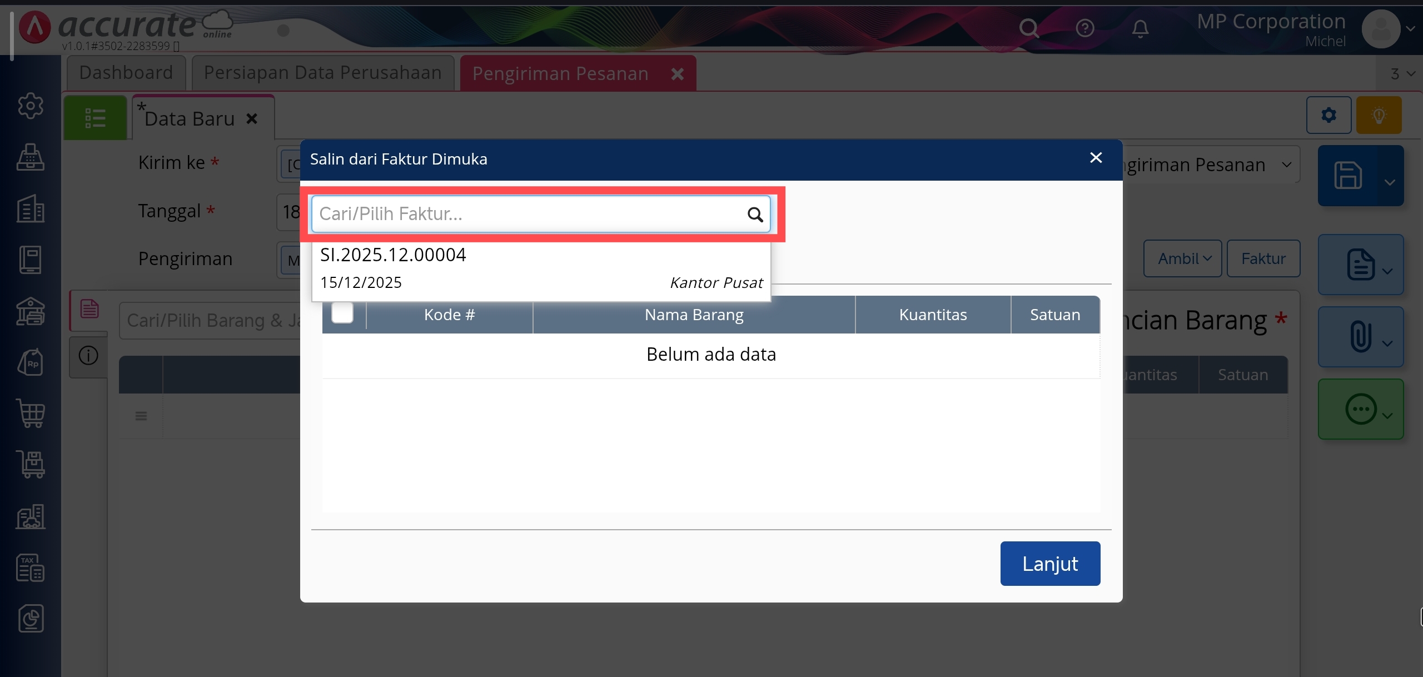Image resolution: width=1423 pixels, height=677 pixels.
Task: Switch to Persiapan Data Perusahaan tab
Action: 322,73
